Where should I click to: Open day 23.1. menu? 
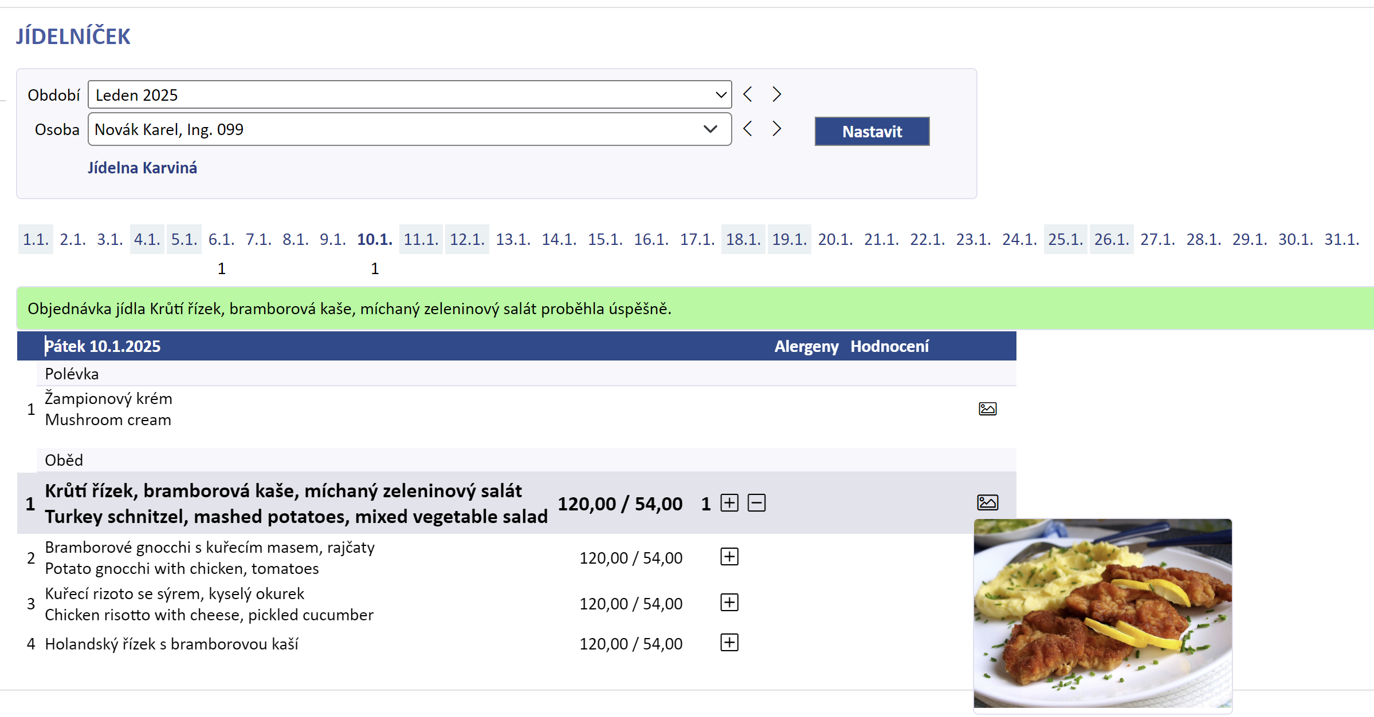[x=973, y=239]
